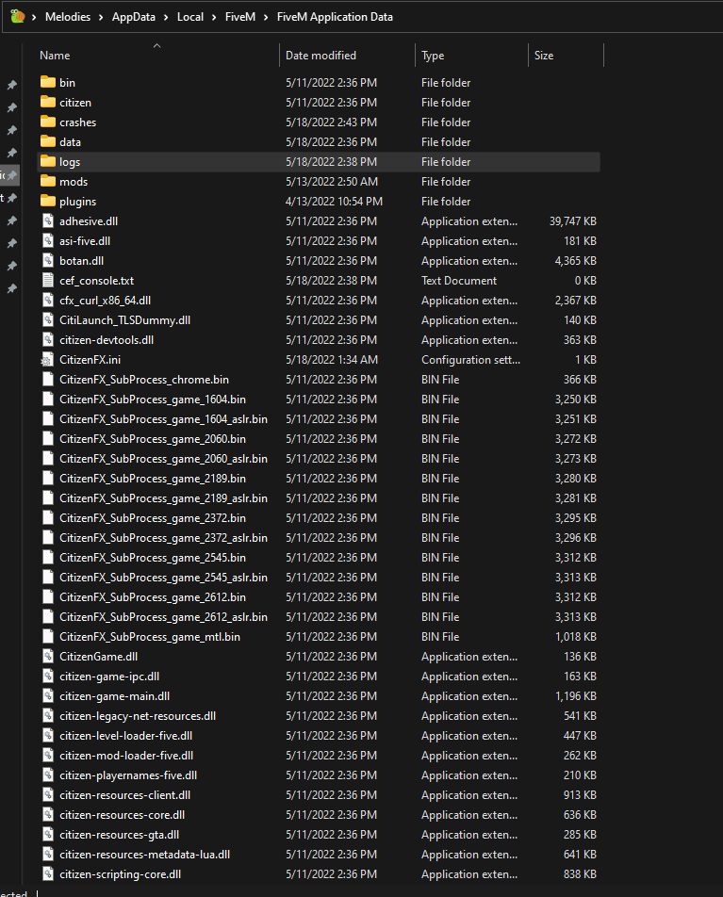Select citizen-level-loader-five.dll file name
The width and height of the screenshot is (723, 897).
(126, 736)
